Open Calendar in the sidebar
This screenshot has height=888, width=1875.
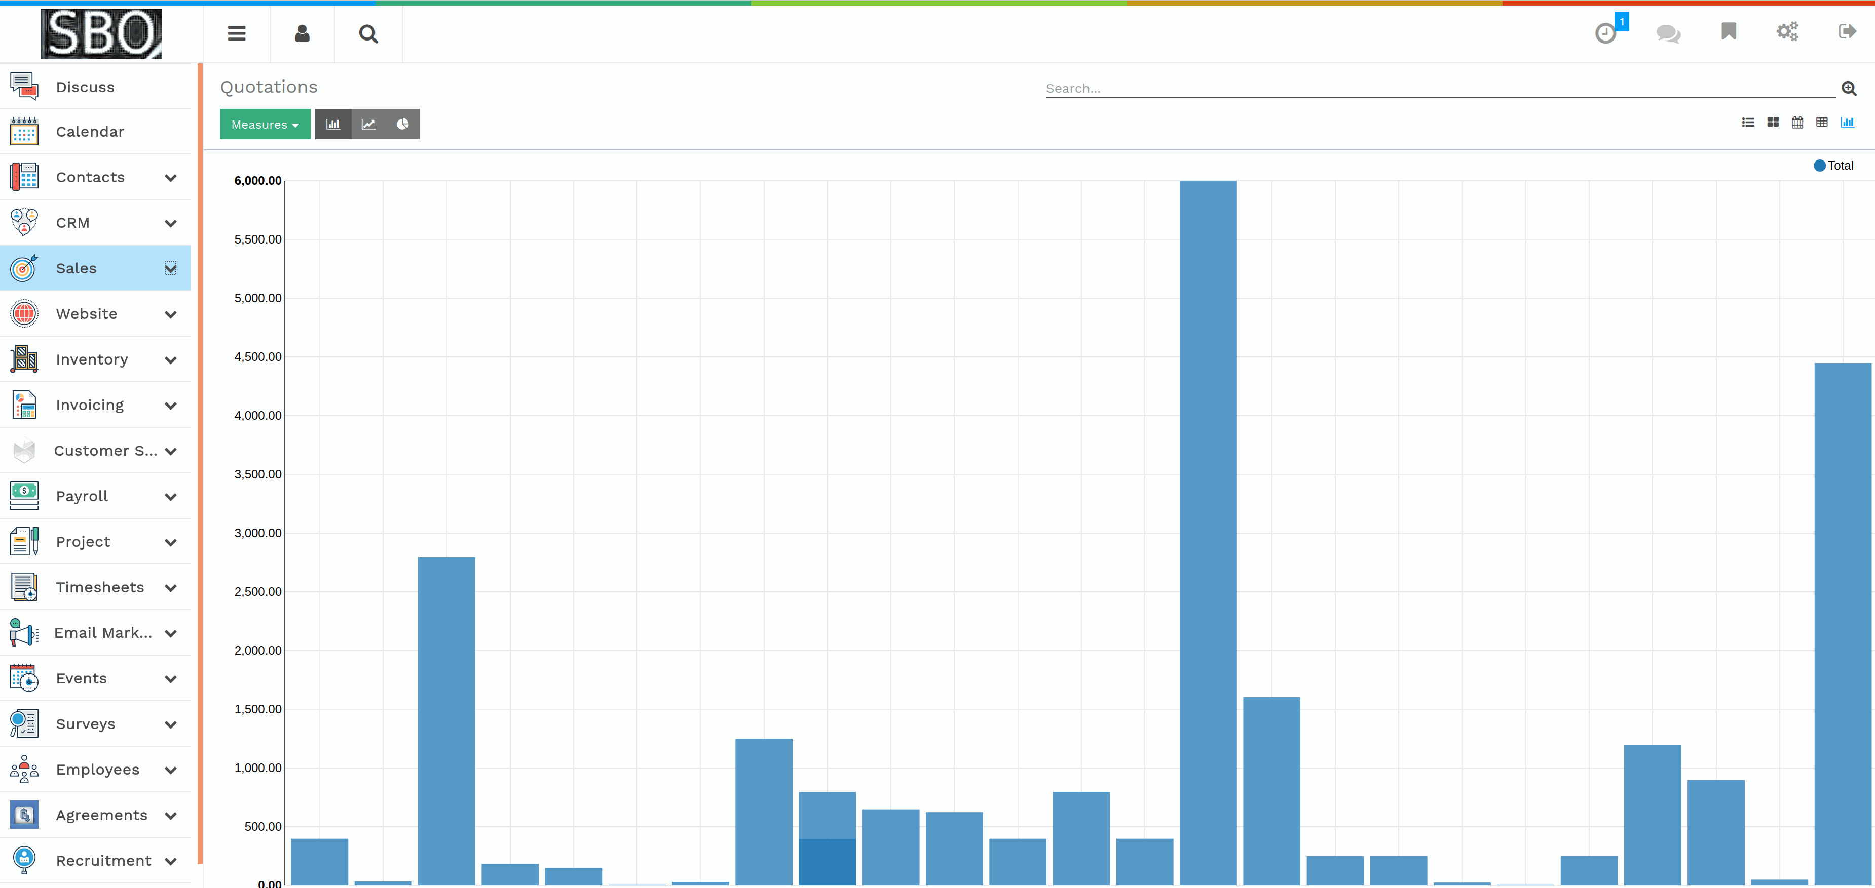90,132
